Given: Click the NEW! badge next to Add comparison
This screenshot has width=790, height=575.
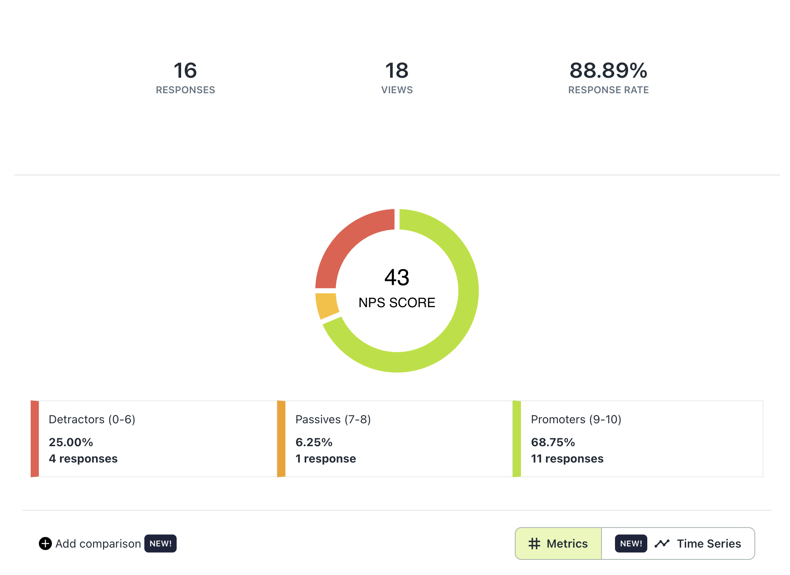Looking at the screenshot, I should coord(160,544).
